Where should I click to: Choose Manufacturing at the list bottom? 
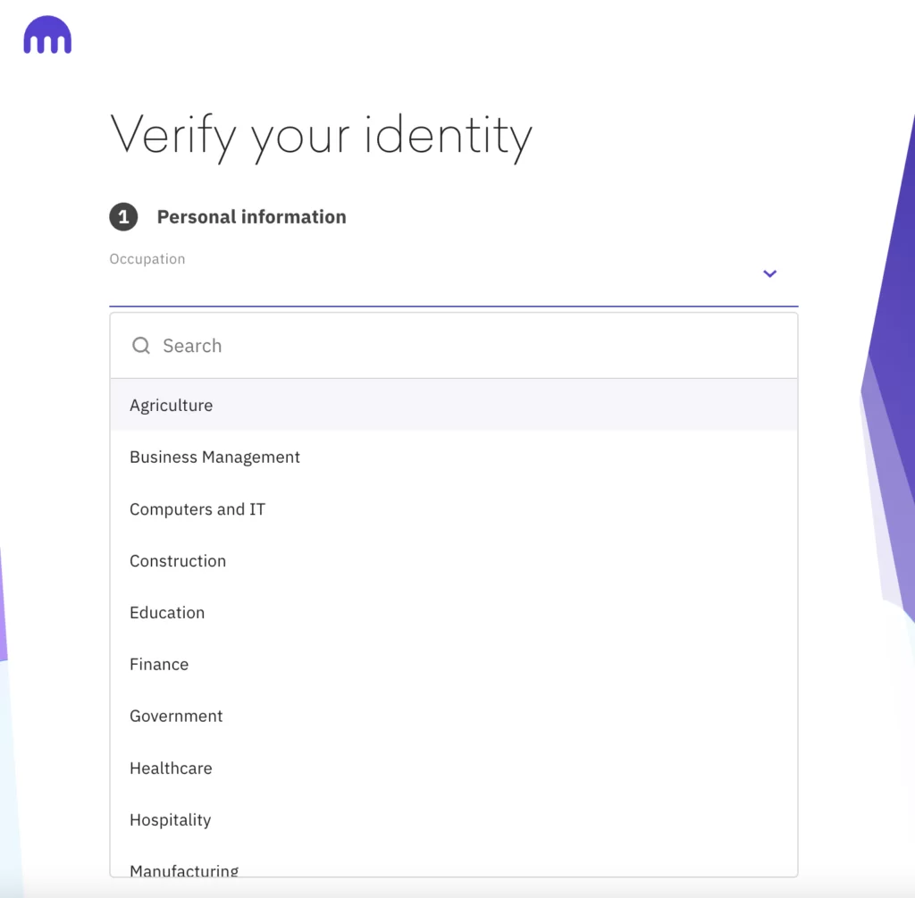[x=184, y=868]
